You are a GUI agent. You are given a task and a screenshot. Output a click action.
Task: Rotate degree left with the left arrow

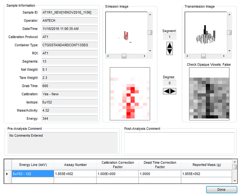click(166, 91)
